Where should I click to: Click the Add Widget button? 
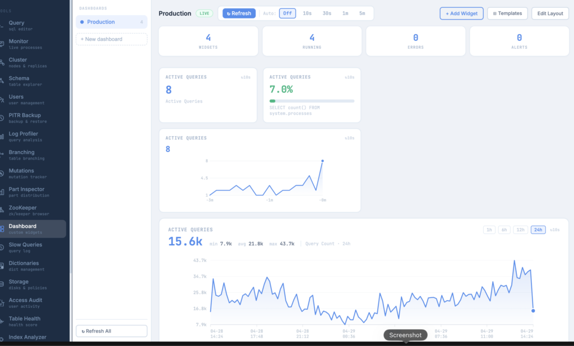[x=461, y=13]
